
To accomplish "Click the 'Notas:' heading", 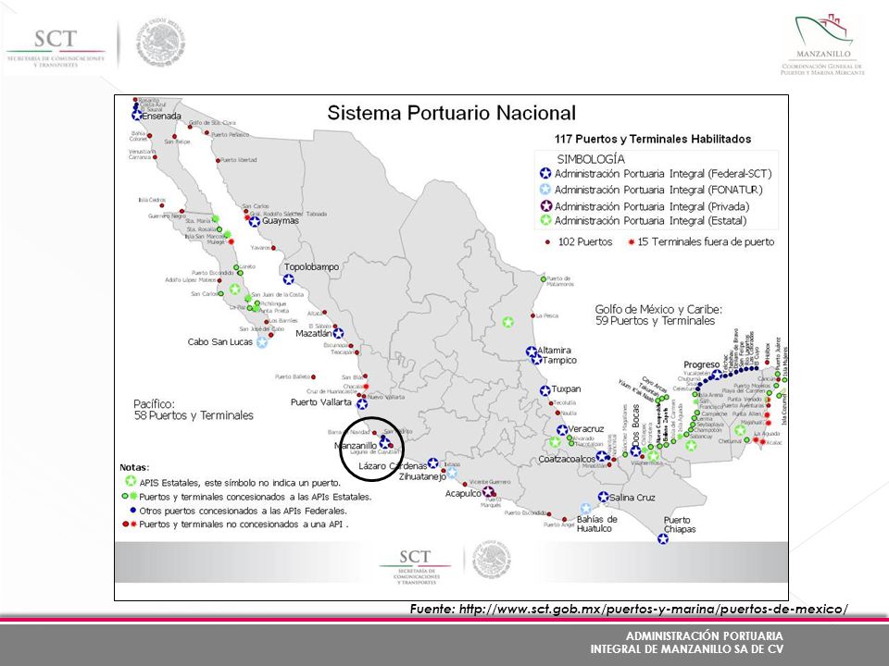I will pos(134,468).
